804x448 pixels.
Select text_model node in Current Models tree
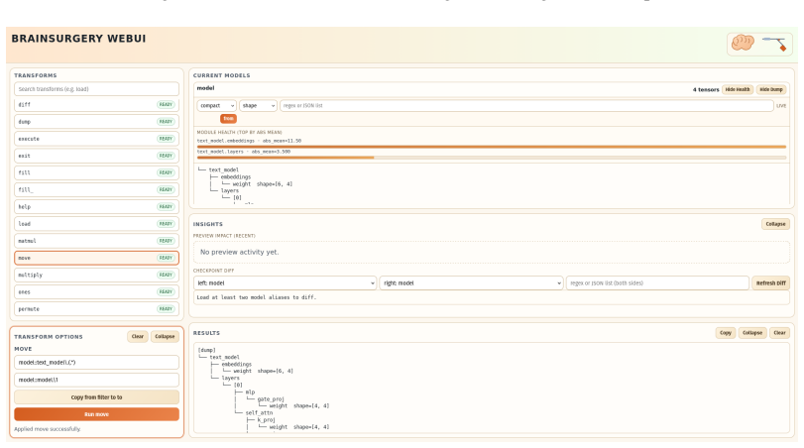[224, 169]
